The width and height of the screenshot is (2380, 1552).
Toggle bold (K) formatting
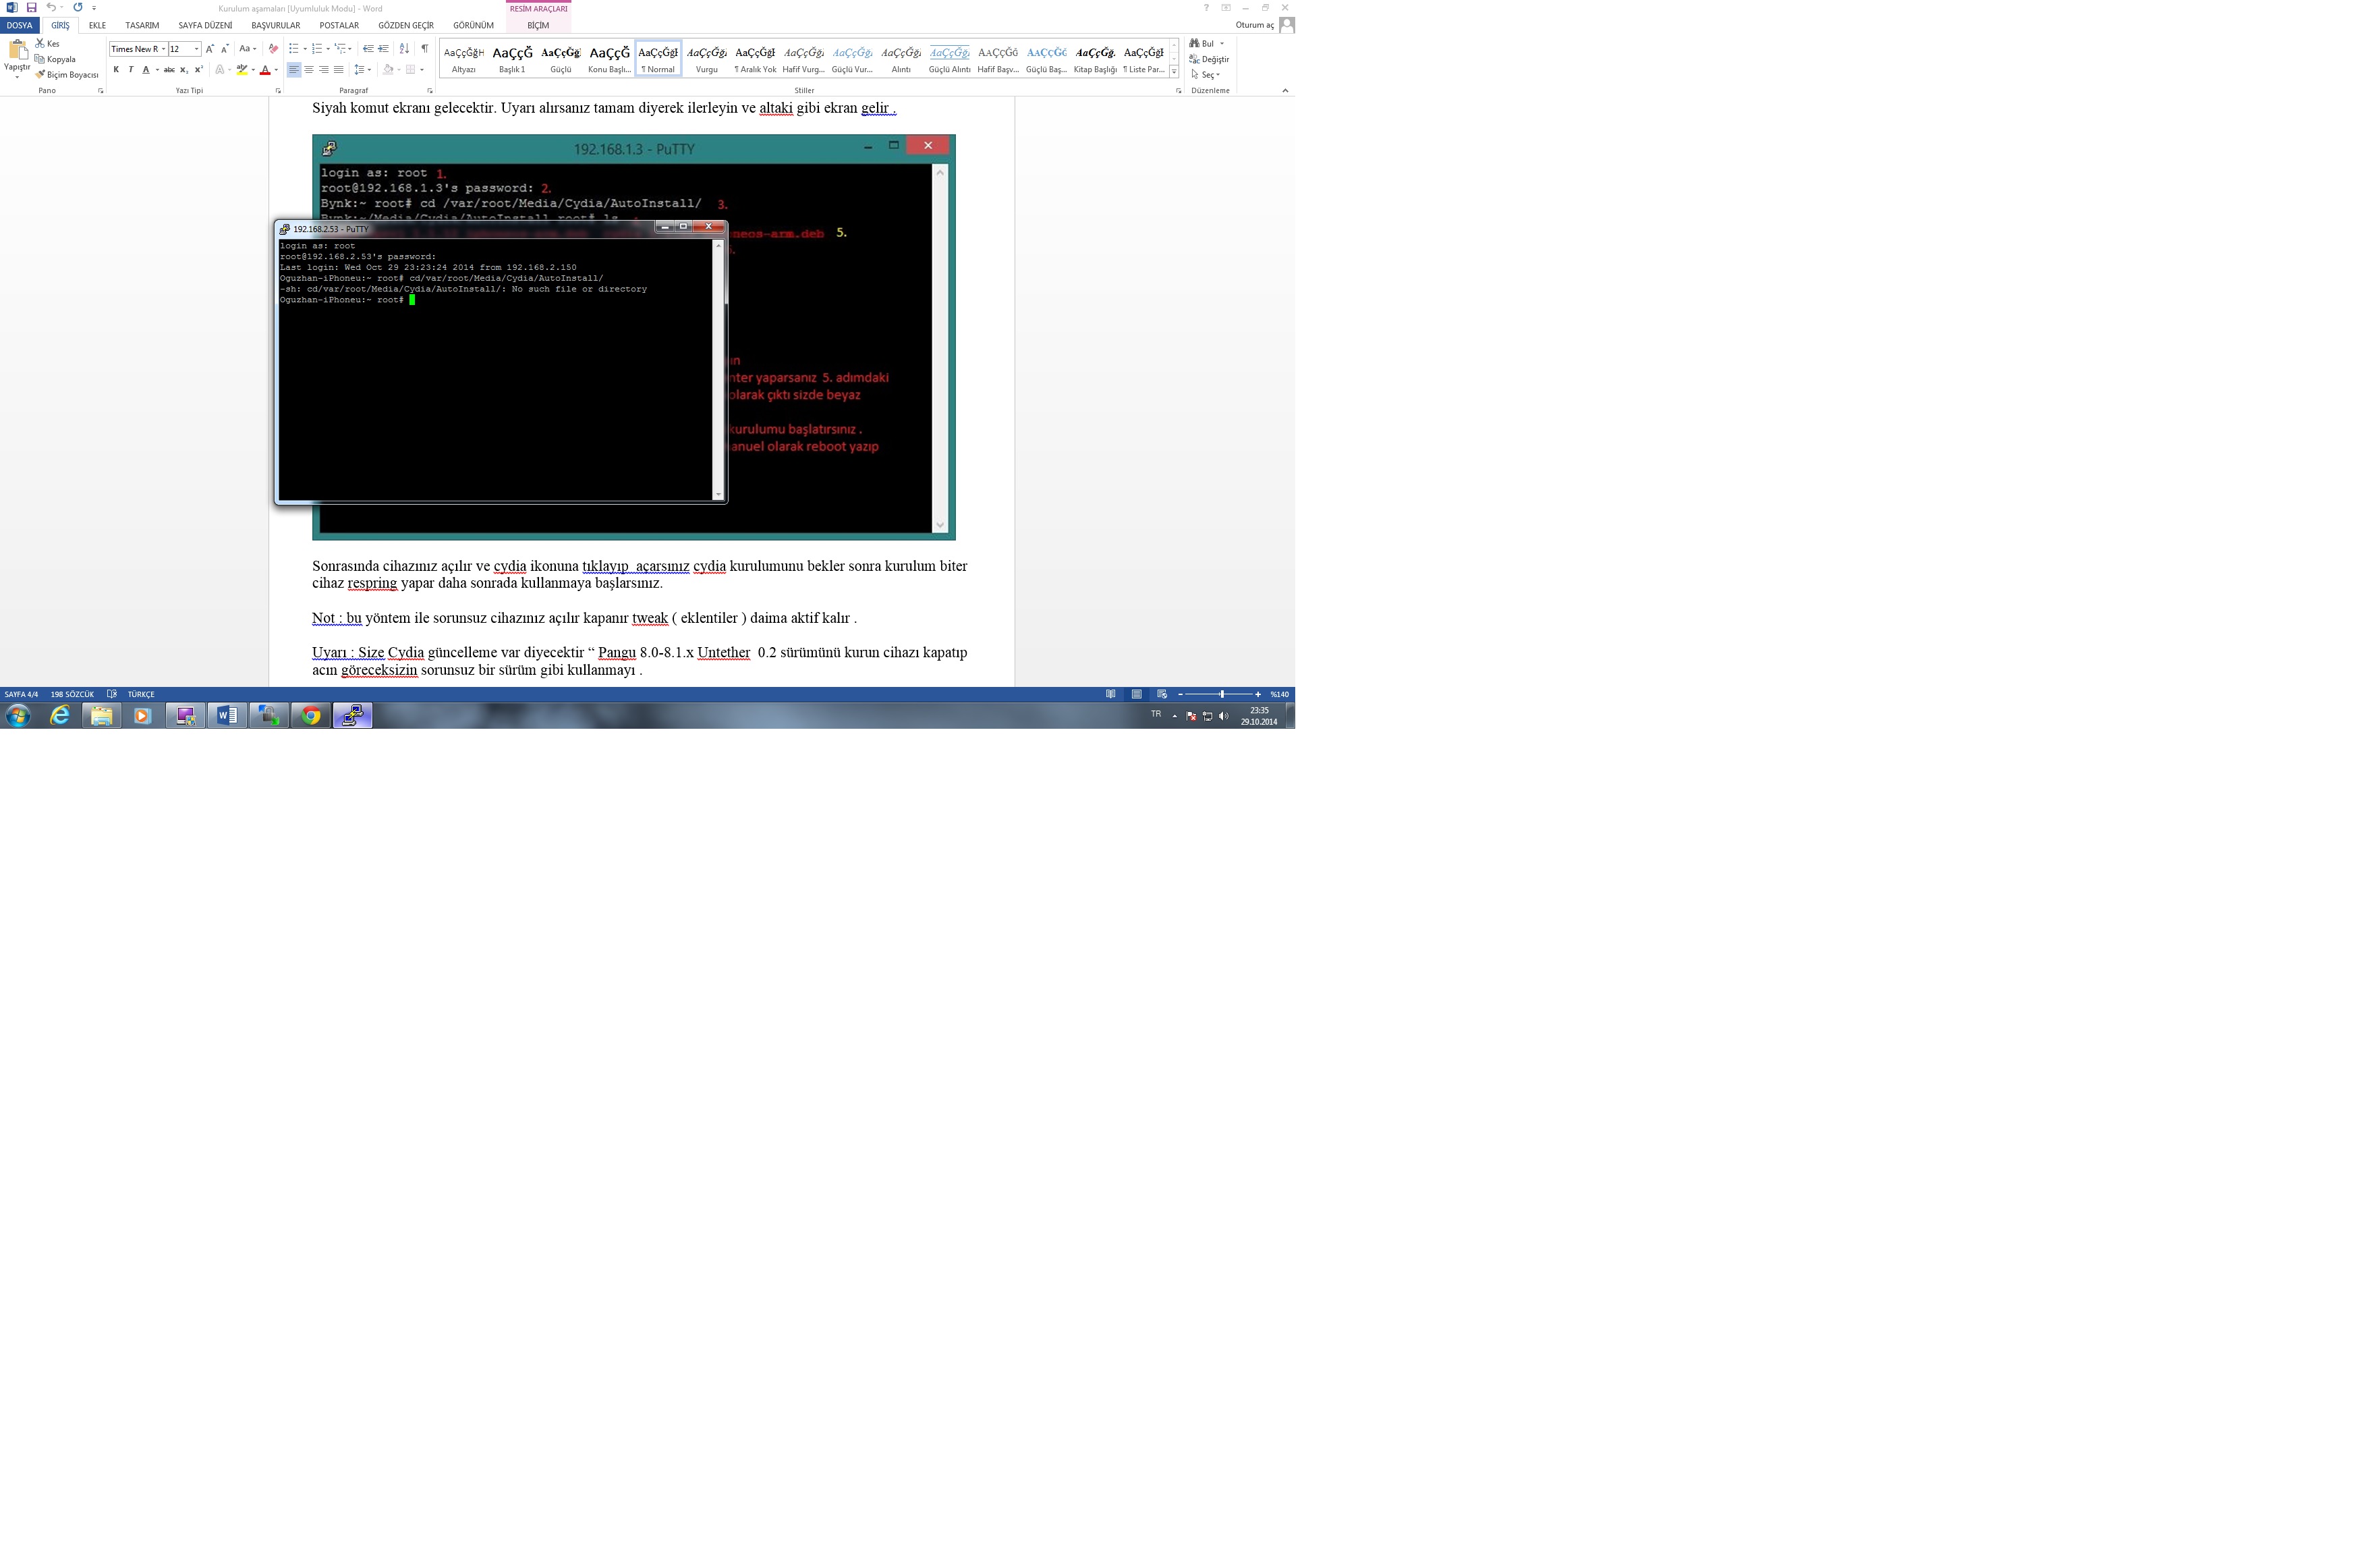click(116, 70)
